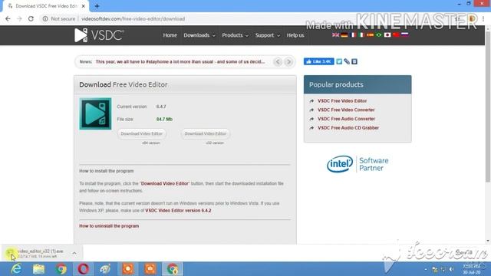Share the page via Twitter icon
Image resolution: width=491 pixels, height=276 pixels.
click(339, 61)
